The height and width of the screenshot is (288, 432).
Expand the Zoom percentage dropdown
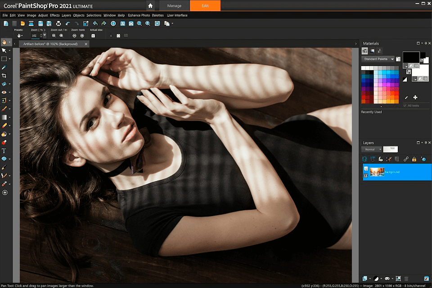pos(44,35)
